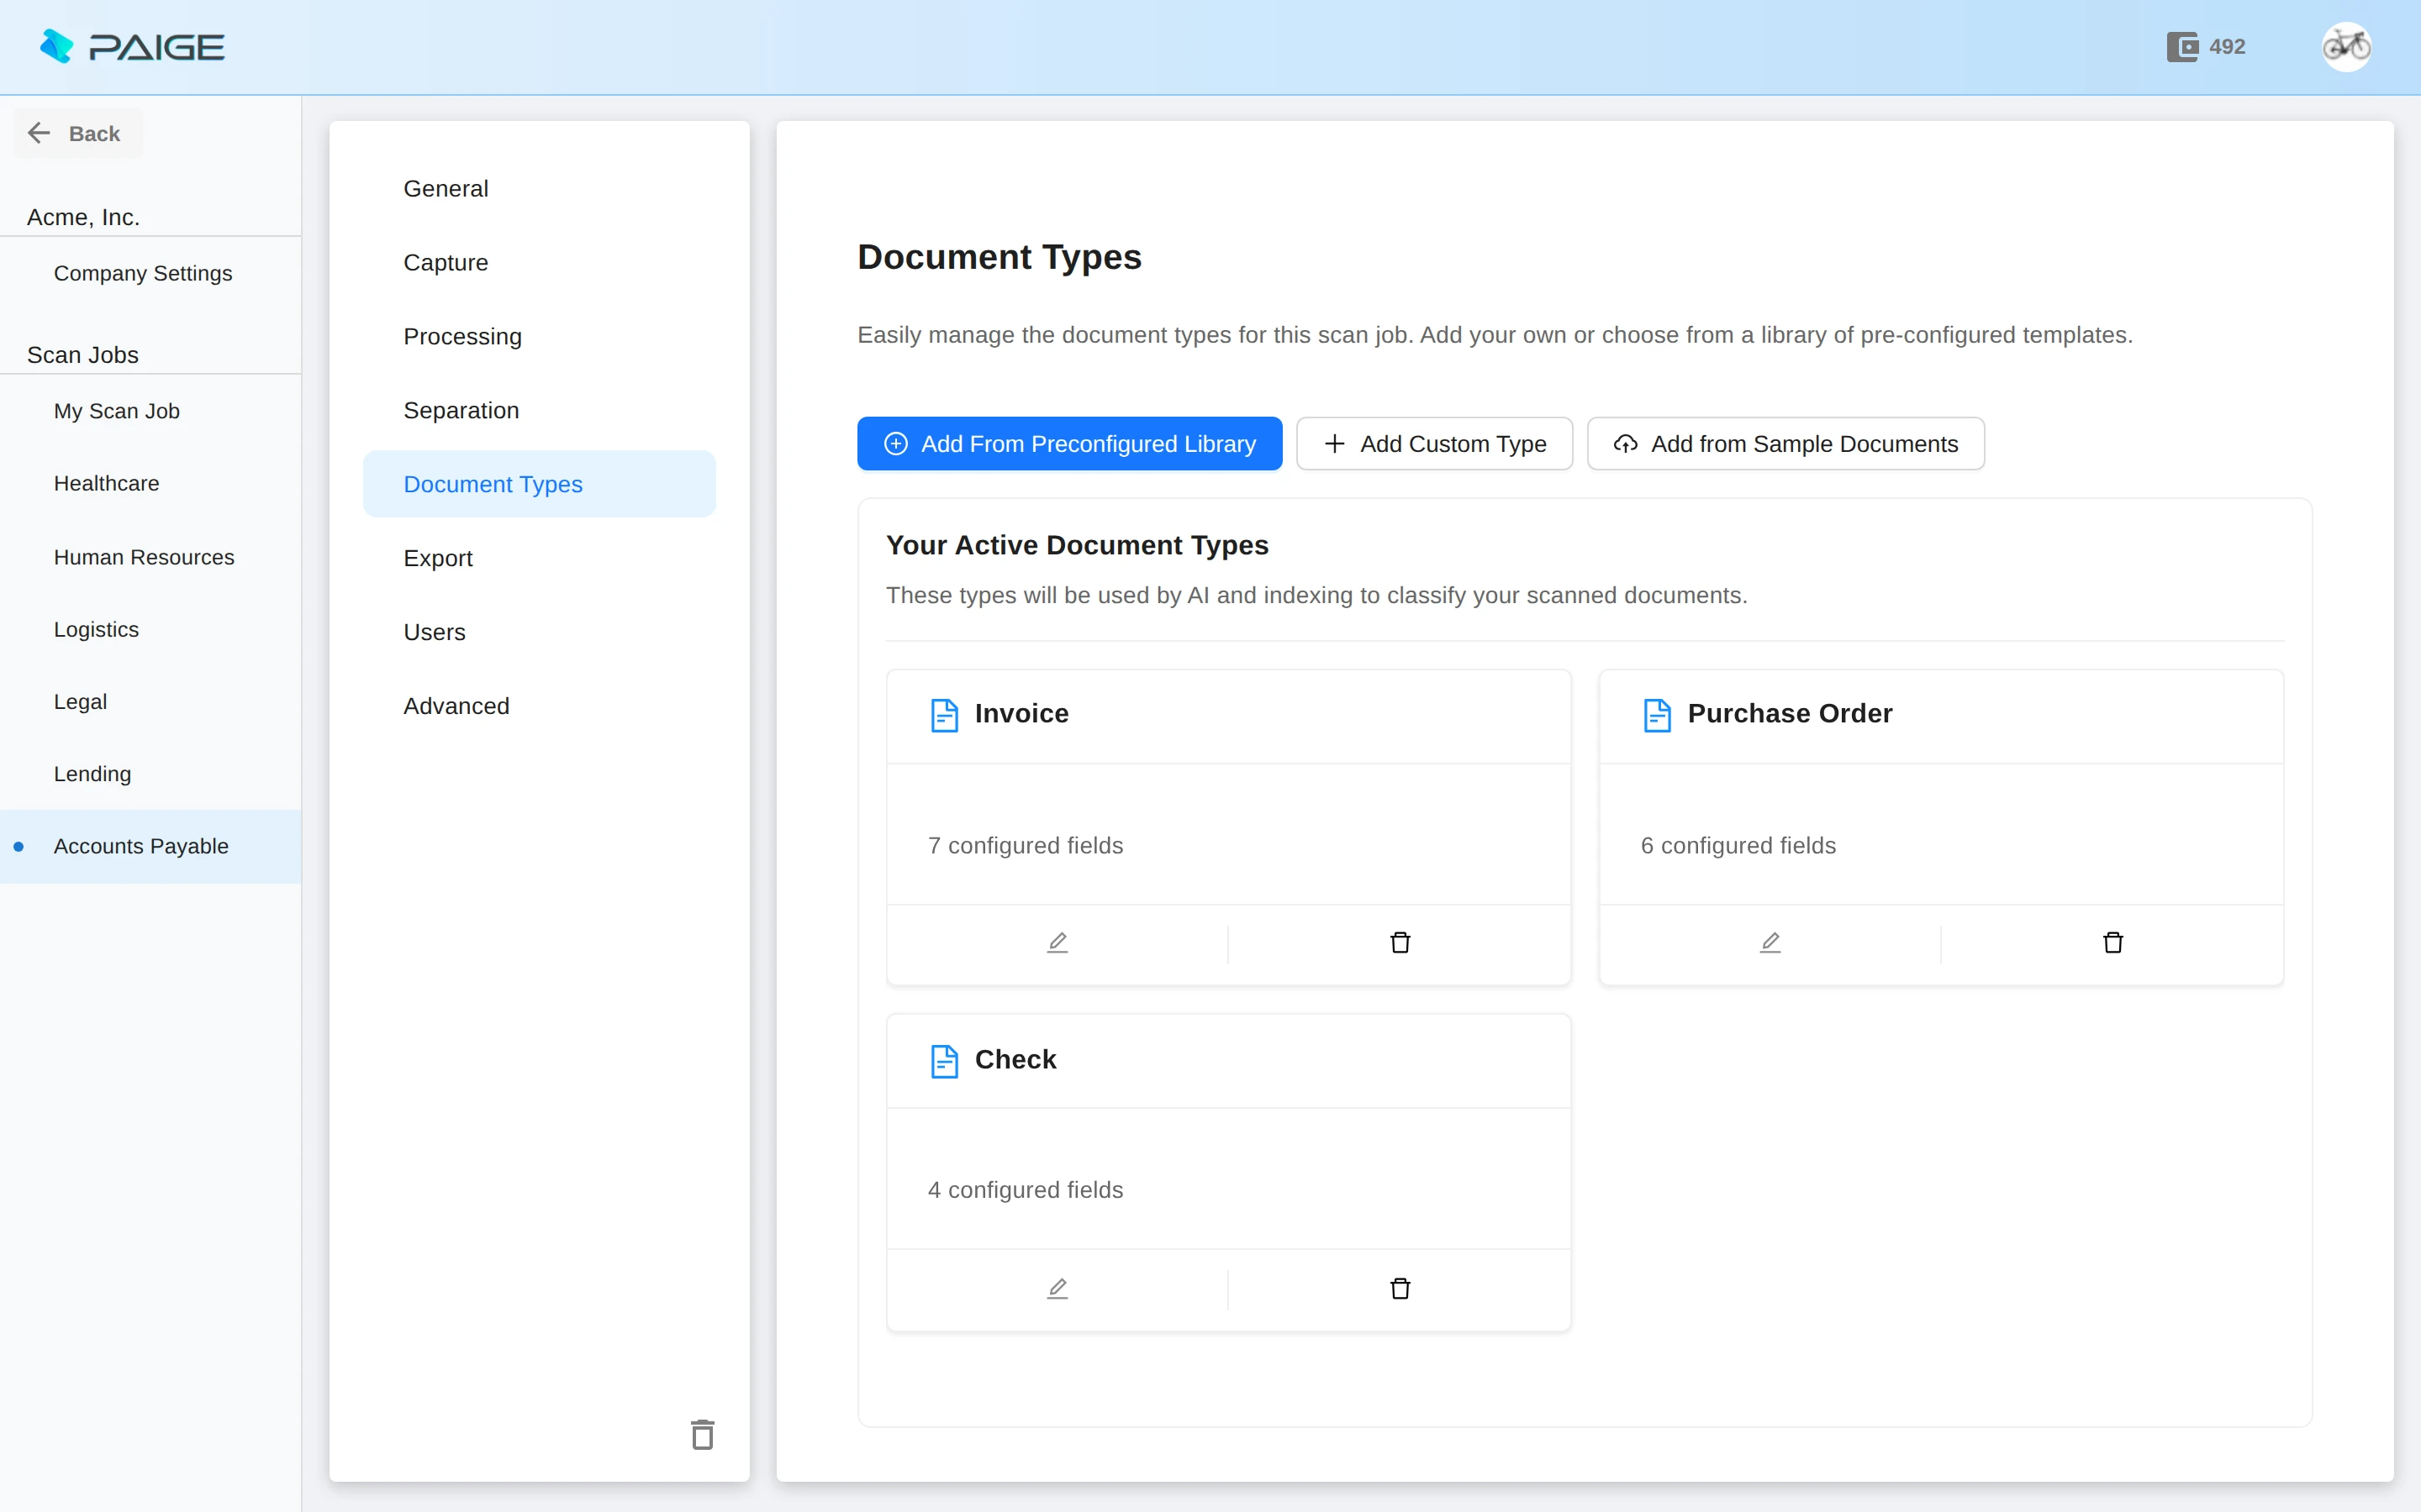Open the Separation settings tab
The image size is (2421, 1512).
[539, 410]
